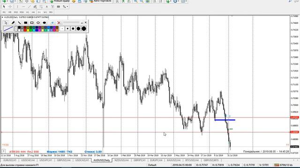
Task: Switch to M15 timeframe
Action: [16, 12]
